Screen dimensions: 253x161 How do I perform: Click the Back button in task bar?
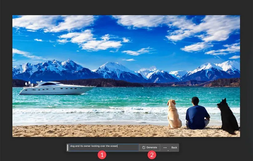[x=174, y=147]
